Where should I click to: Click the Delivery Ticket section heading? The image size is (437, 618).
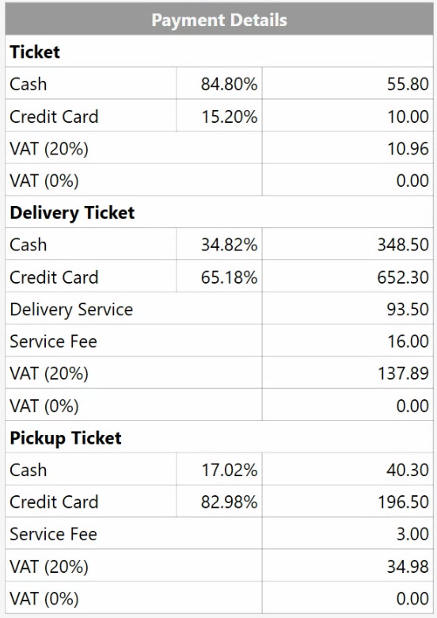[x=72, y=213]
